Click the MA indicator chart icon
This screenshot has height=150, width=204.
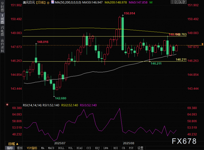pyautogui.click(x=53, y=2)
